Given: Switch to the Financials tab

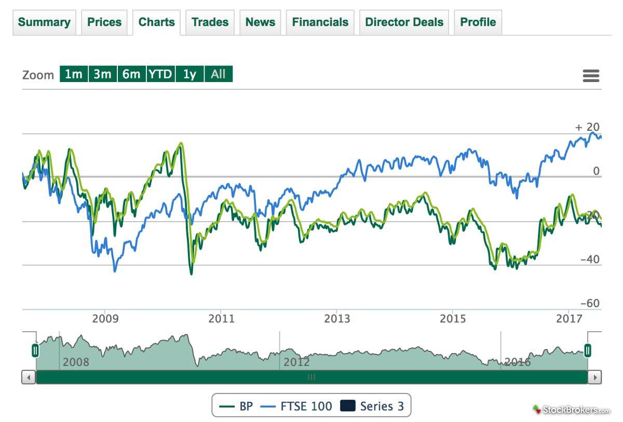Looking at the screenshot, I should coord(320,22).
